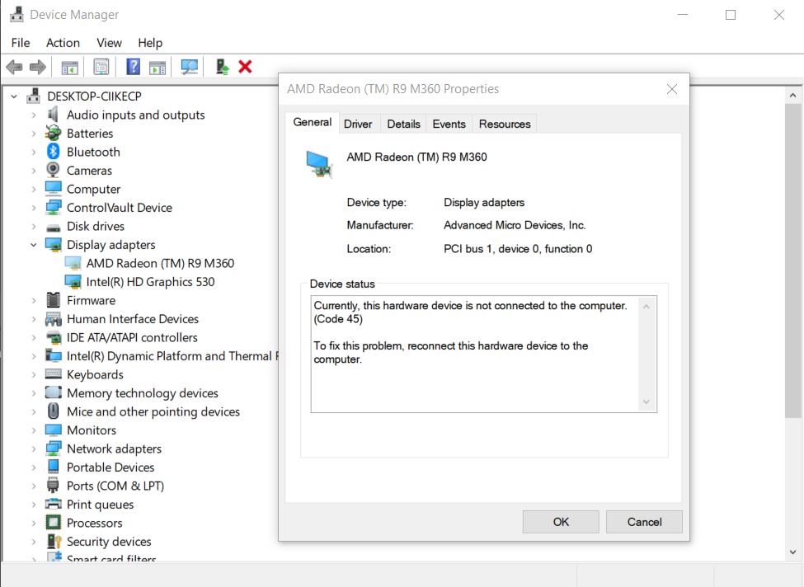The height and width of the screenshot is (587, 804).
Task: Switch to the Driver tab
Action: 358,124
